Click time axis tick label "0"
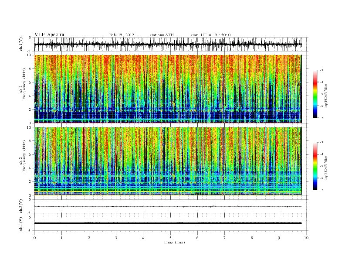Screen dimensions: 345x267 point(34,238)
